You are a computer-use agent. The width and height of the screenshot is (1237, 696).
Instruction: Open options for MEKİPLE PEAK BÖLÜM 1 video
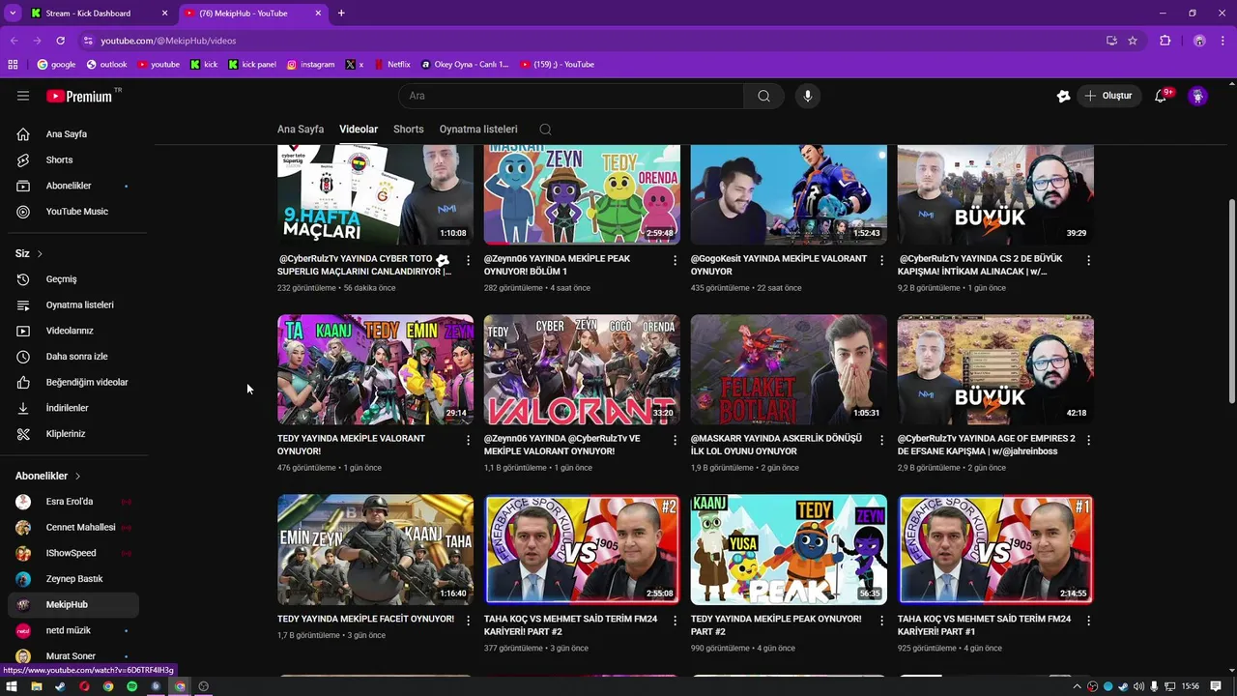[675, 260]
